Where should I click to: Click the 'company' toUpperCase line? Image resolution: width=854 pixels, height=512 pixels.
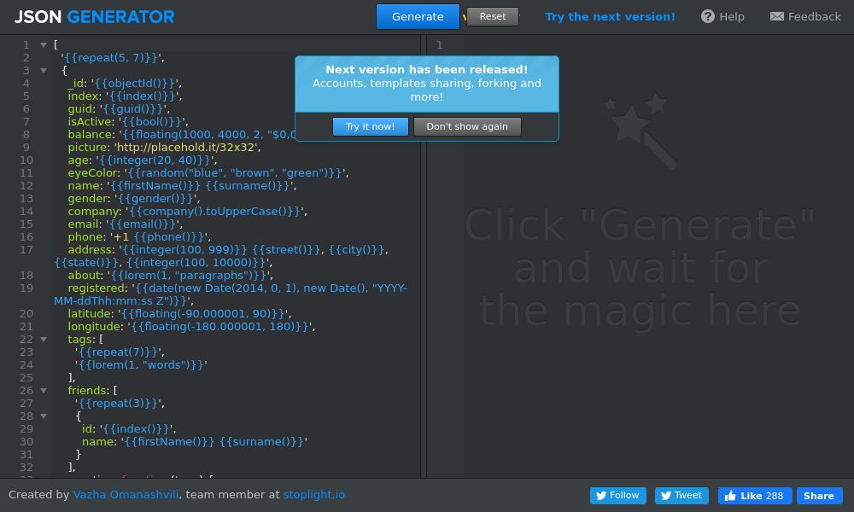pos(187,211)
